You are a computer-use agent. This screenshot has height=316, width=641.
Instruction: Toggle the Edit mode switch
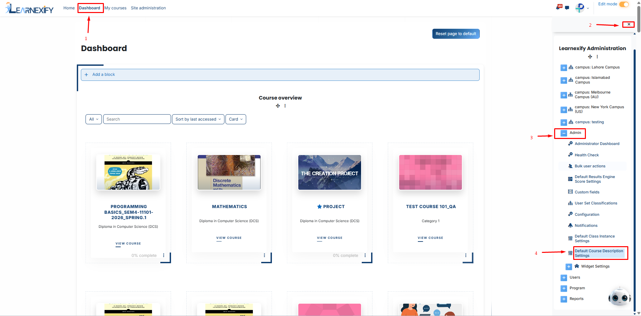624,4
